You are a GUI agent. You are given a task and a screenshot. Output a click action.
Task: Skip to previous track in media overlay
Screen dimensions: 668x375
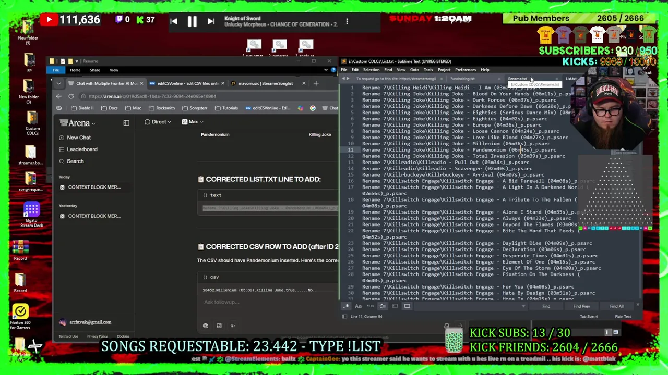(x=174, y=21)
